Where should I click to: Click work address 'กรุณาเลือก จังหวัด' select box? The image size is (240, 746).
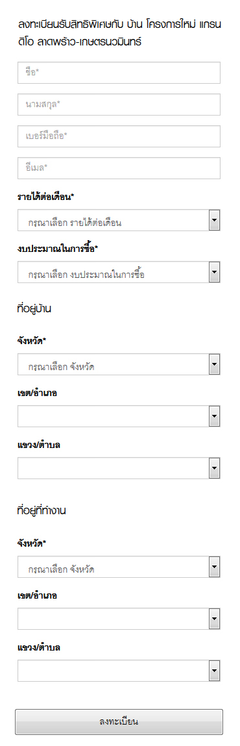119,567
